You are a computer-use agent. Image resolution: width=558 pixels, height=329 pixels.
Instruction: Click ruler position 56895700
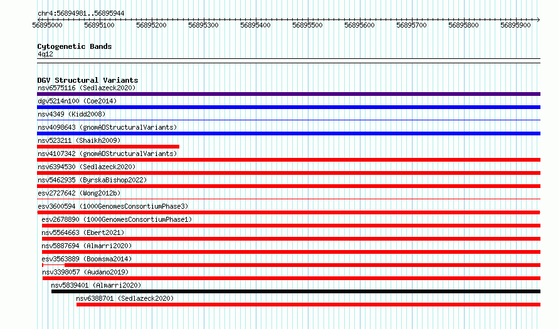[411, 25]
